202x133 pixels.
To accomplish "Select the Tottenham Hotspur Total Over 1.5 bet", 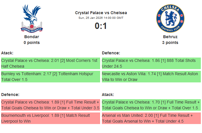I will point(50,77).
